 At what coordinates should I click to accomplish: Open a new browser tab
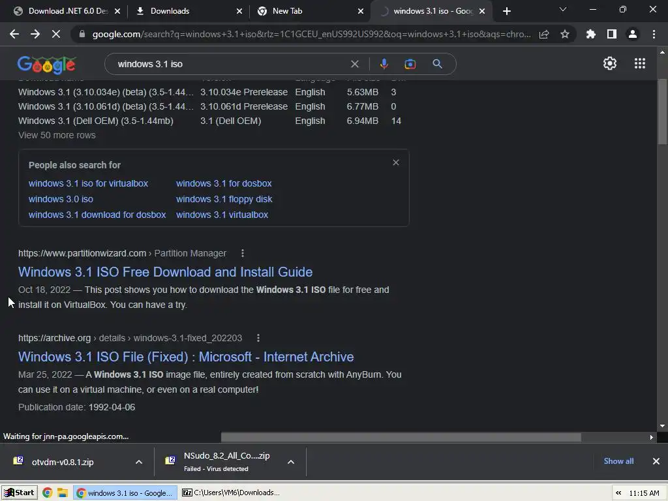(x=506, y=11)
